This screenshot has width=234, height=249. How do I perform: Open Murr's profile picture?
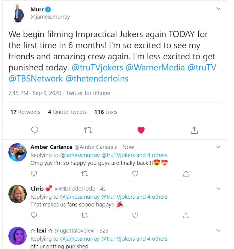(x=17, y=13)
